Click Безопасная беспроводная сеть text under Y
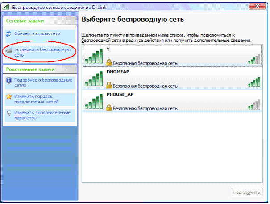The height and width of the screenshot is (204, 270). tap(145, 63)
